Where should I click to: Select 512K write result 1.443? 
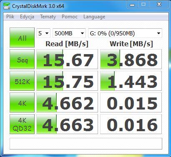point(131,81)
